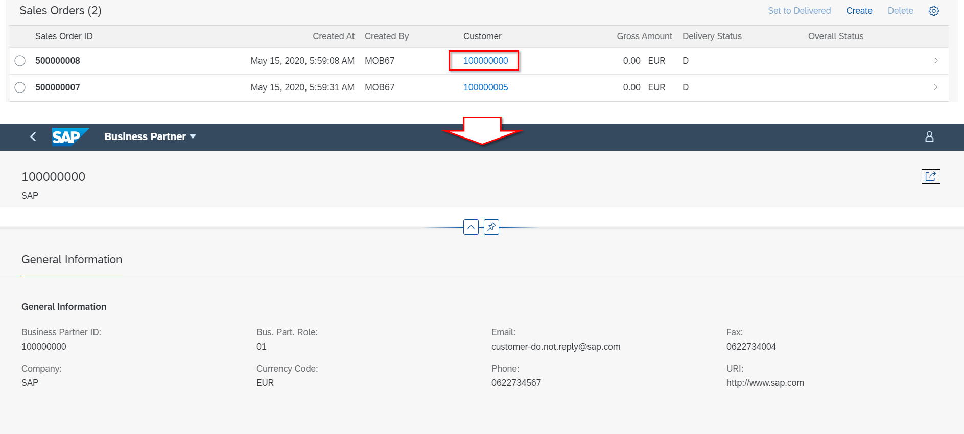Click the Sales Orders (2) table title
This screenshot has height=434, width=964.
coord(60,11)
